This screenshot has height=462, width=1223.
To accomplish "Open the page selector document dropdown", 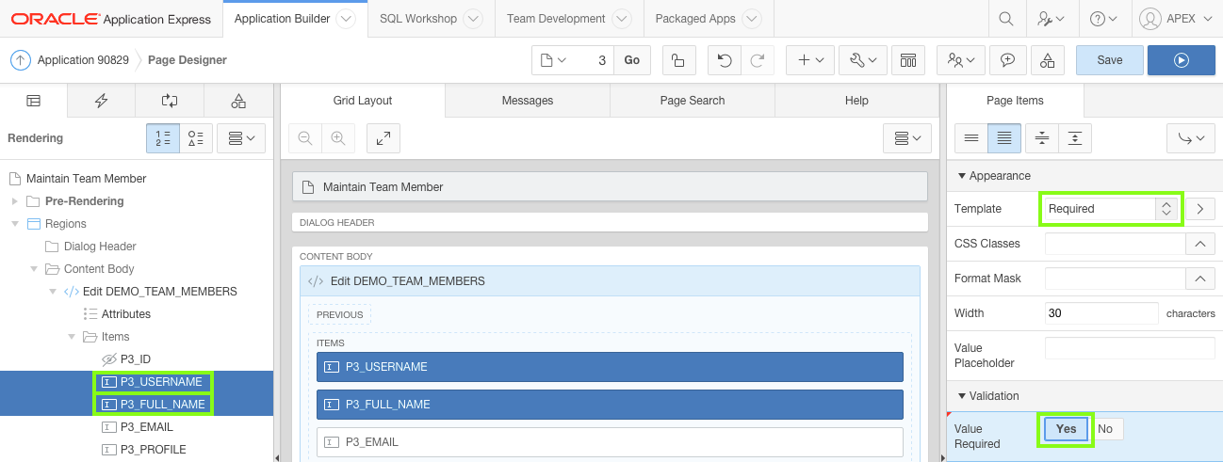I will pos(554,60).
